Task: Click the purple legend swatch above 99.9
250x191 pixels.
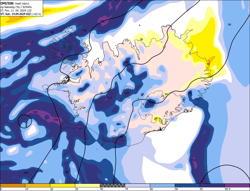Action: click(237, 185)
